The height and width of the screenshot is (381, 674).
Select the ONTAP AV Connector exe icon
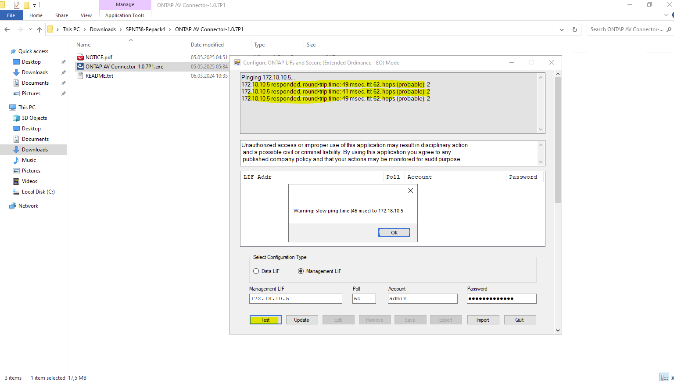coord(80,67)
